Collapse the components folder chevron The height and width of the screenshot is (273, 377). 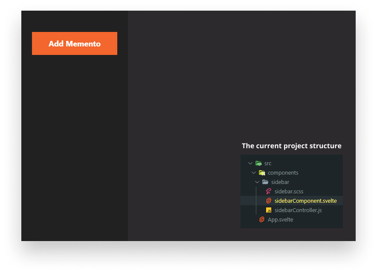coord(254,172)
